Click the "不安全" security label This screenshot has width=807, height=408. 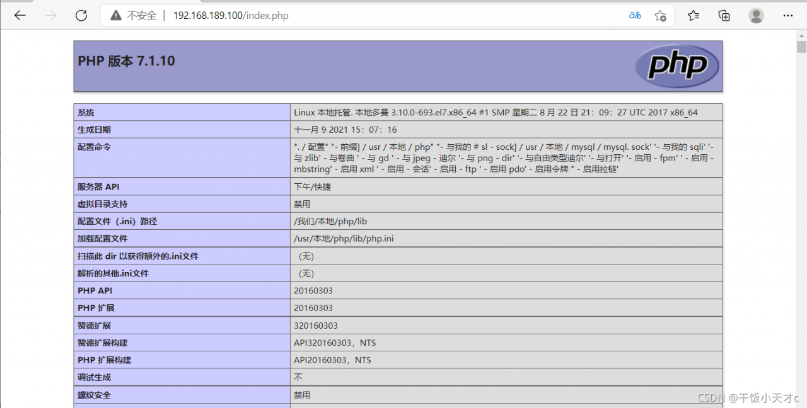(x=141, y=16)
